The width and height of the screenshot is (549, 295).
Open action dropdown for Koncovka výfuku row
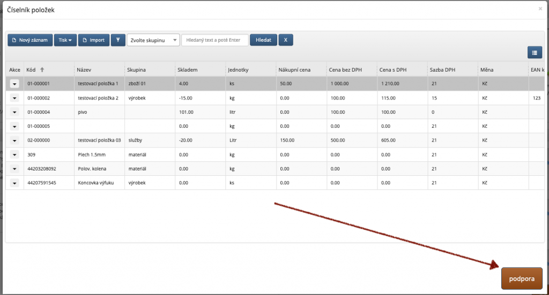coord(14,183)
